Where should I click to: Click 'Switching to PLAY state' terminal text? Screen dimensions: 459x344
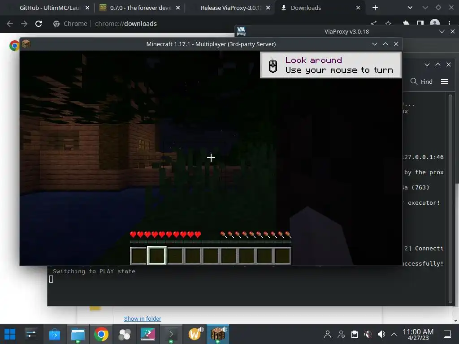94,271
